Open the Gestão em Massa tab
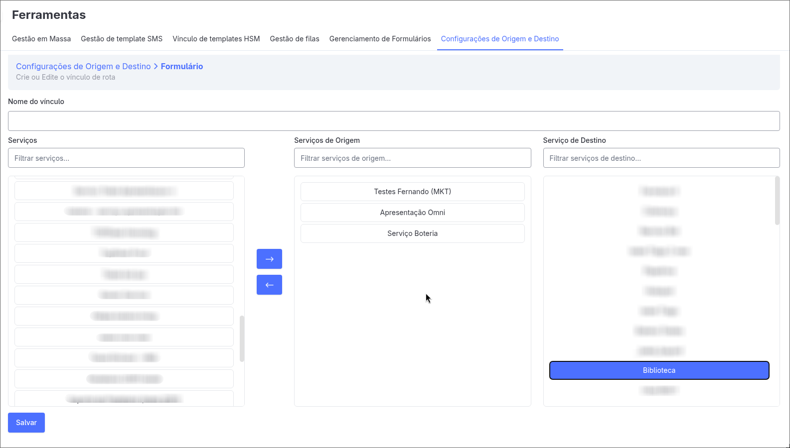The width and height of the screenshot is (790, 448). 41,39
